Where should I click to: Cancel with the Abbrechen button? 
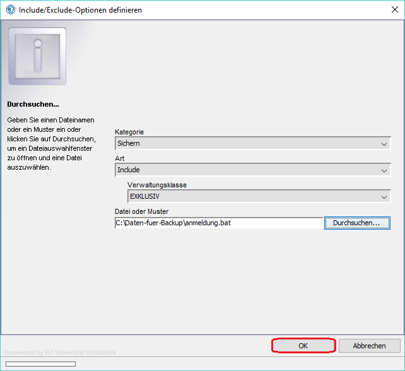pos(370,346)
